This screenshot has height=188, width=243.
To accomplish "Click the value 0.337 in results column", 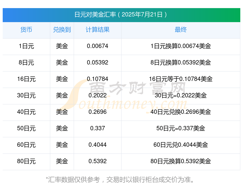I will (x=97, y=128).
